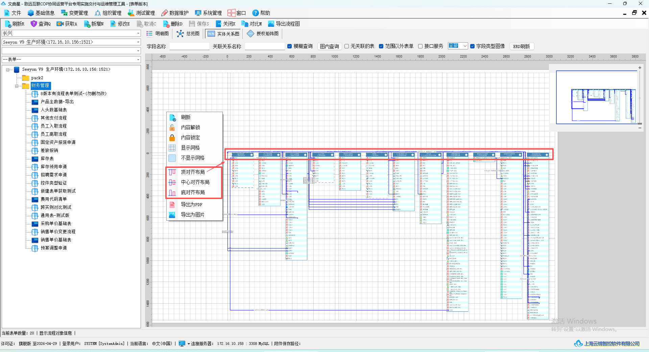Choose 顶对齐布局 top align layout
Image resolution: width=649 pixels, height=352 pixels.
tap(193, 172)
